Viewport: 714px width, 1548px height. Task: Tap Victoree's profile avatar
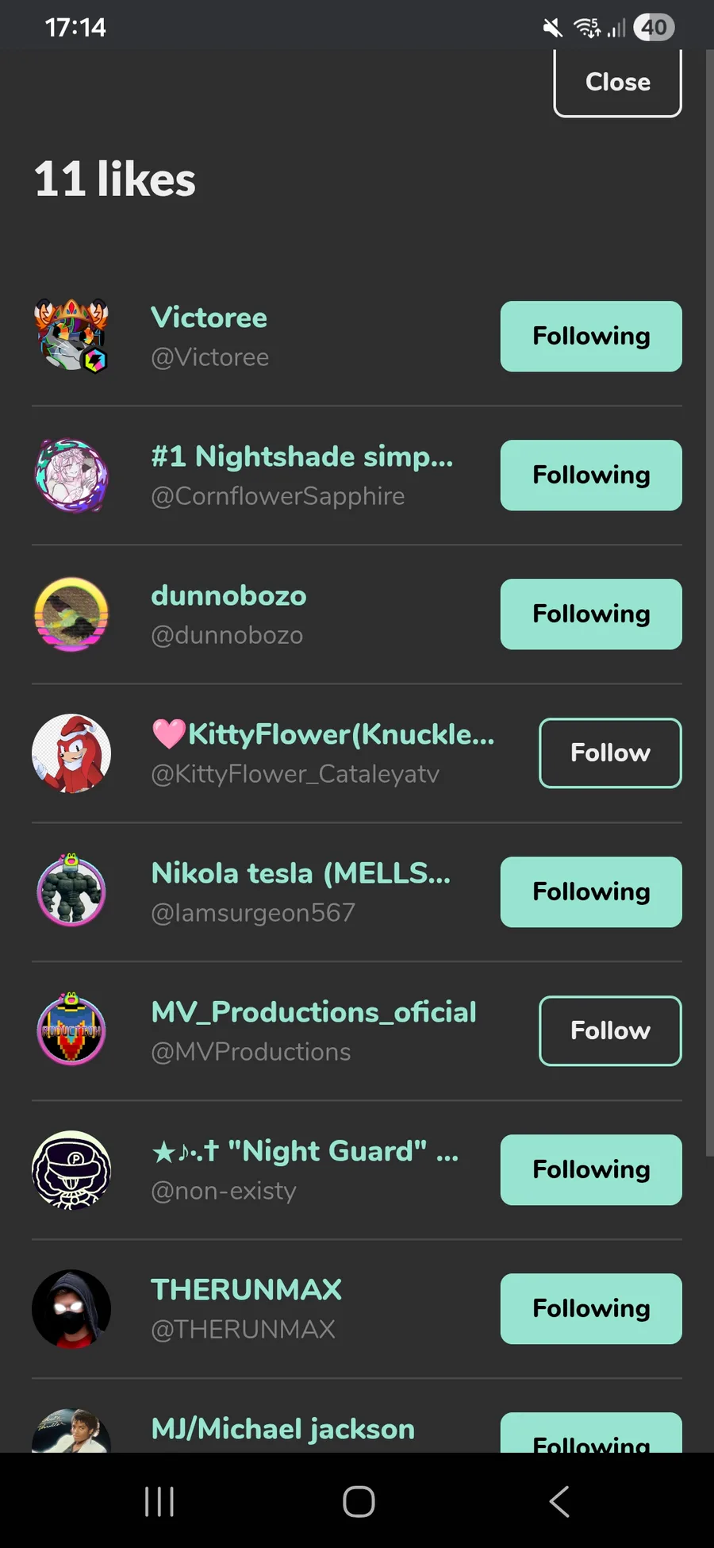coord(71,337)
